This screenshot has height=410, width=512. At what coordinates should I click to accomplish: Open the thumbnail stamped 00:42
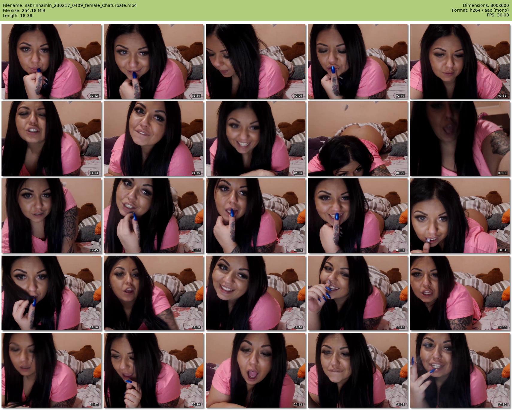tap(51, 61)
